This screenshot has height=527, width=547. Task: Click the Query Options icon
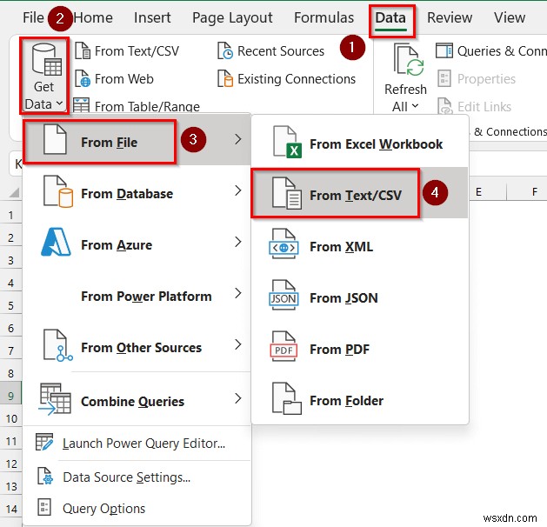pos(44,507)
